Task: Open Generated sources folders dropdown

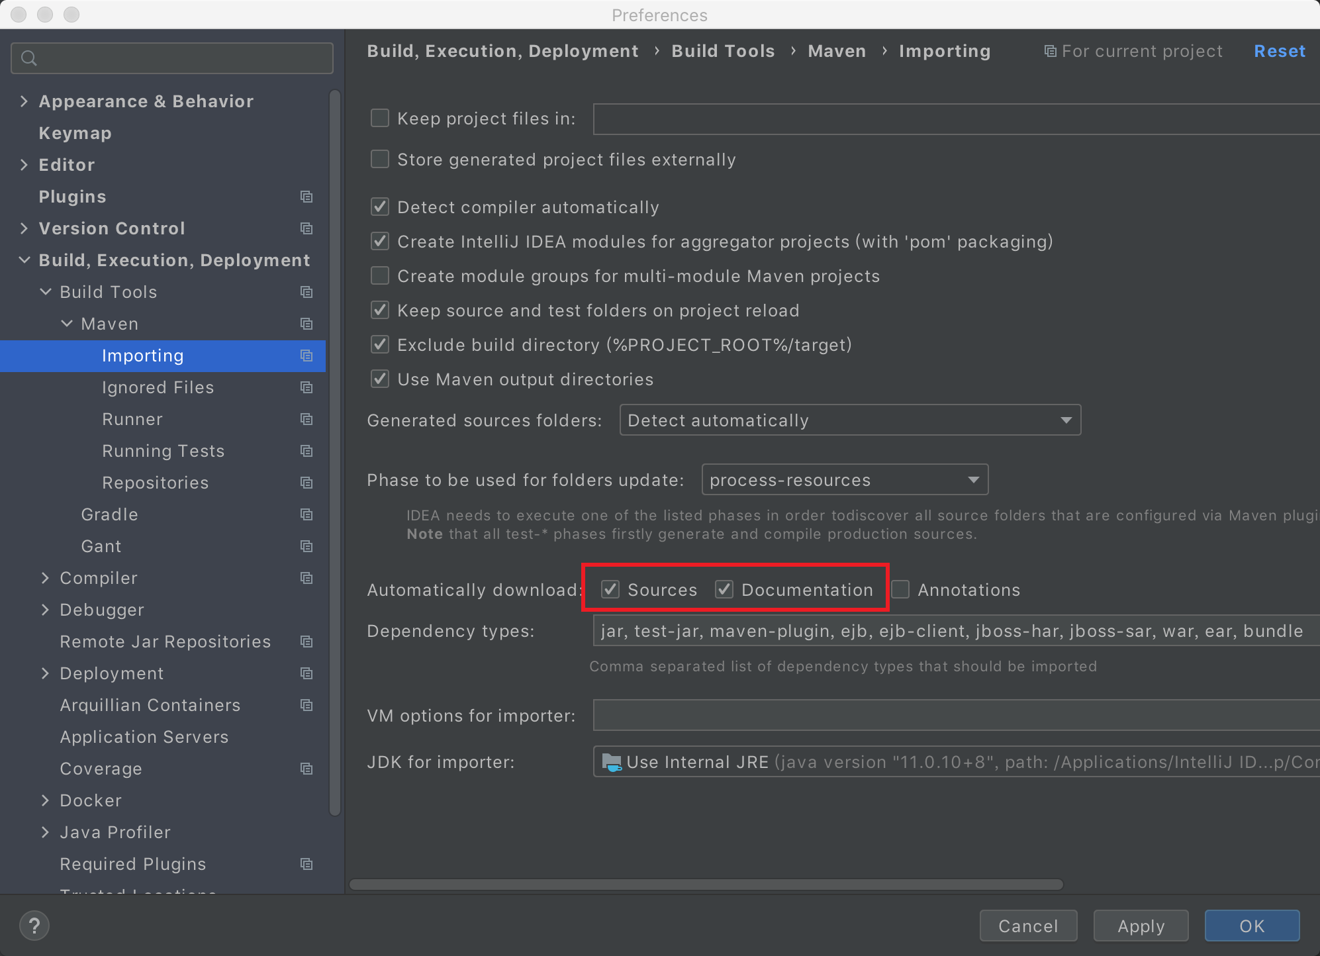Action: pos(850,420)
